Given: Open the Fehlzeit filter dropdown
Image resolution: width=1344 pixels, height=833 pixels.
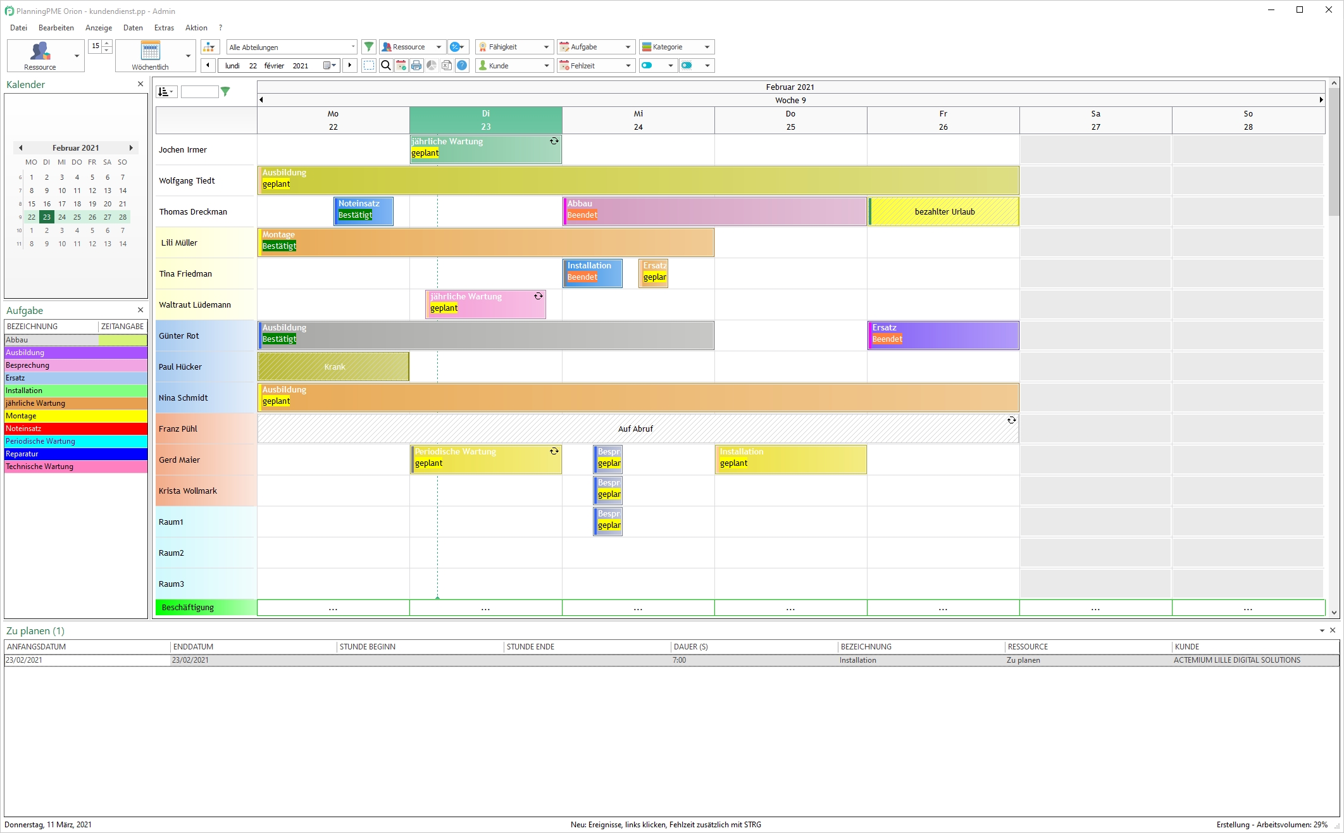Looking at the screenshot, I should point(596,65).
